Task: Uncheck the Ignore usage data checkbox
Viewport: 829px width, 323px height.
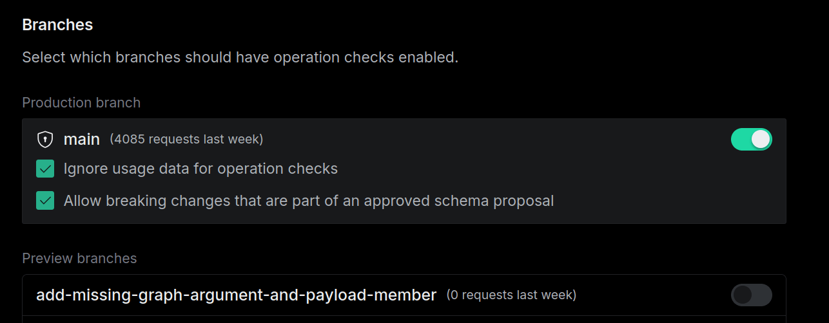Action: pyautogui.click(x=45, y=169)
